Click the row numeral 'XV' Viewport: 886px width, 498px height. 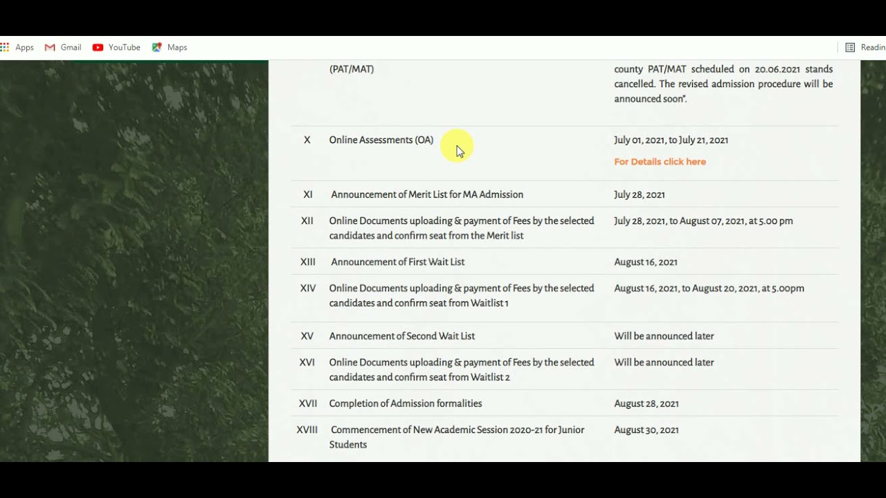(307, 336)
